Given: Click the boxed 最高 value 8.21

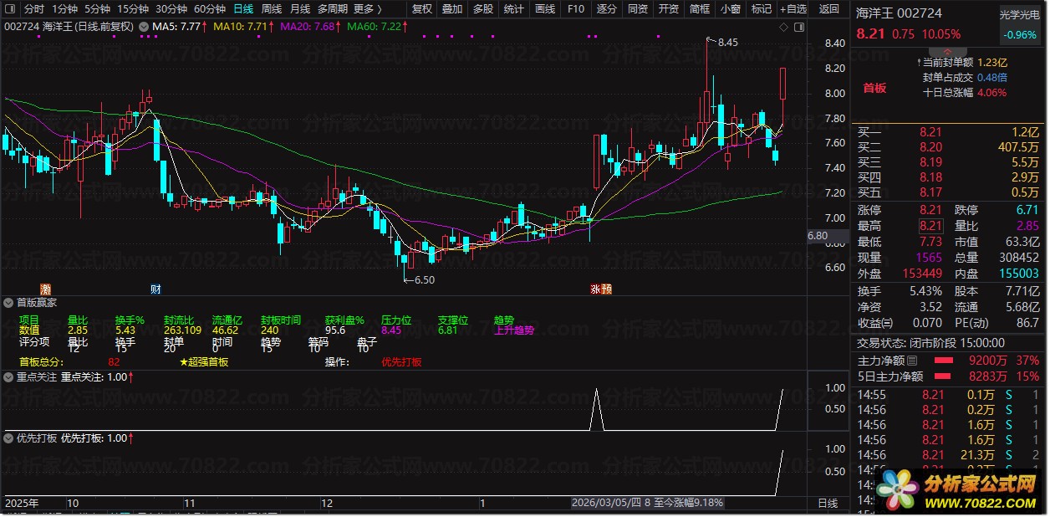Looking at the screenshot, I should (930, 226).
